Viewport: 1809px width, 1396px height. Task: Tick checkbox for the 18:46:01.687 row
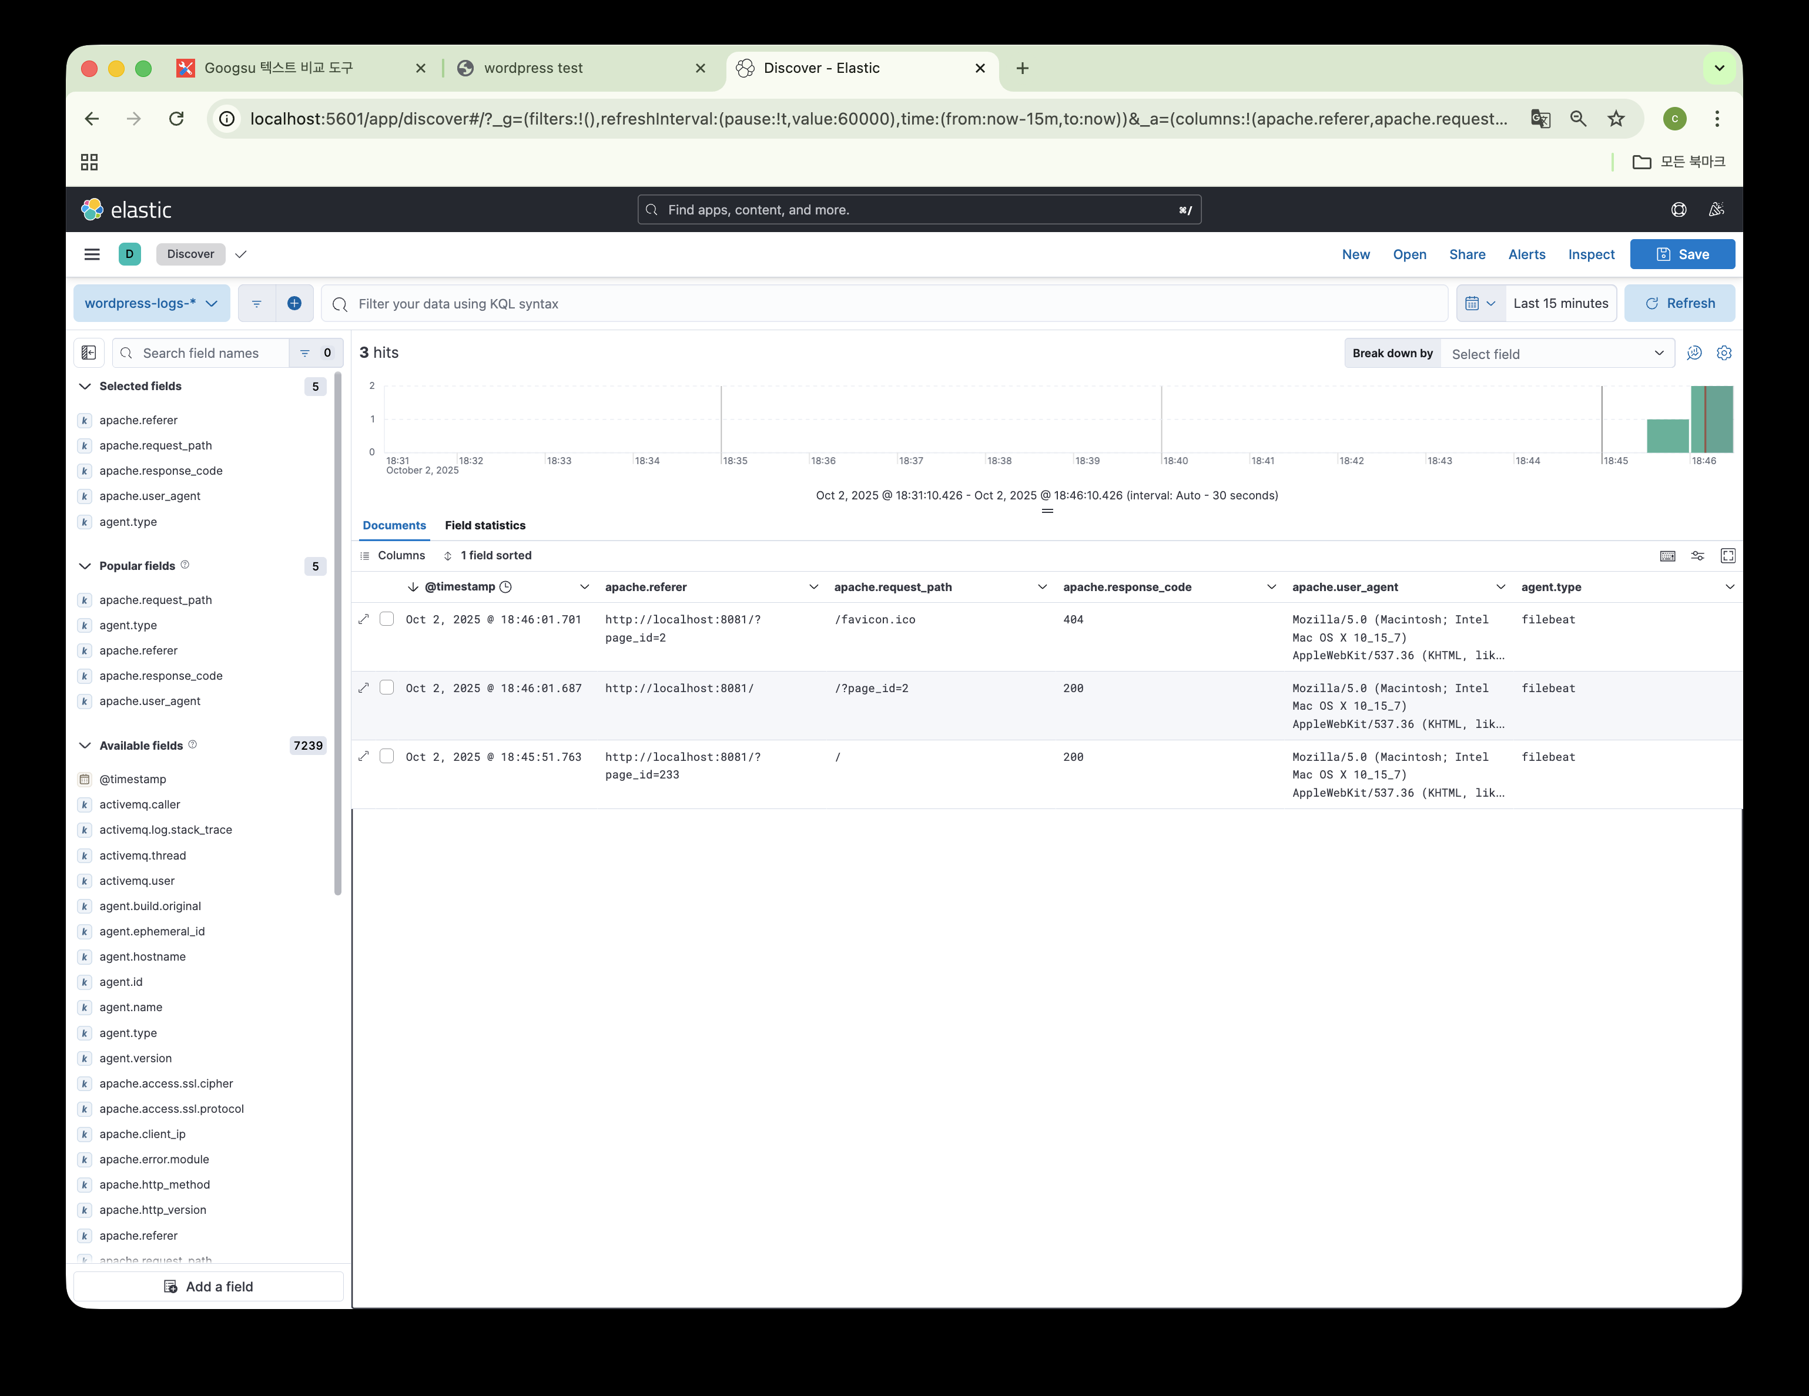coord(387,688)
